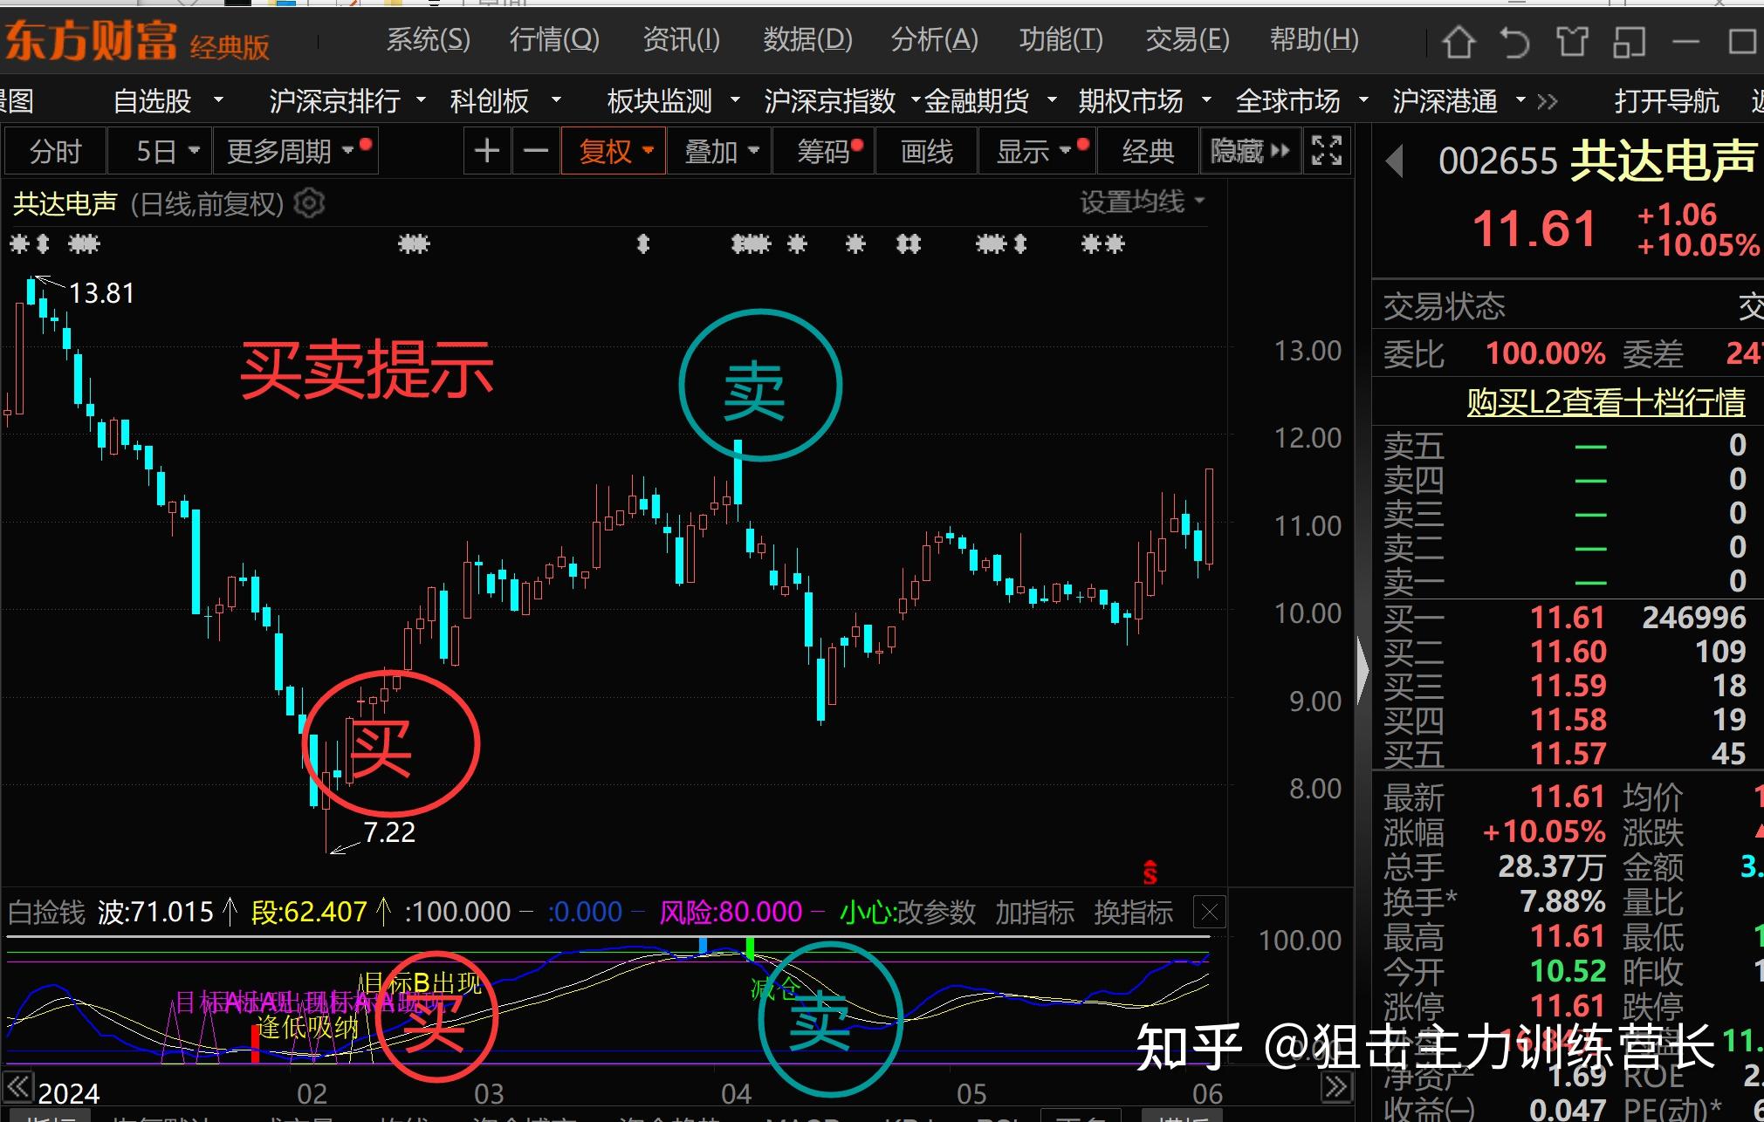This screenshot has width=1764, height=1122.
Task: Click 买一 price 11.61 row
Action: [1566, 618]
